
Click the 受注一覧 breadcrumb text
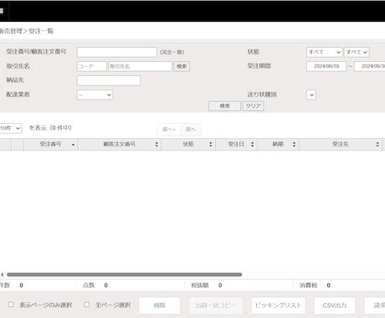(41, 31)
